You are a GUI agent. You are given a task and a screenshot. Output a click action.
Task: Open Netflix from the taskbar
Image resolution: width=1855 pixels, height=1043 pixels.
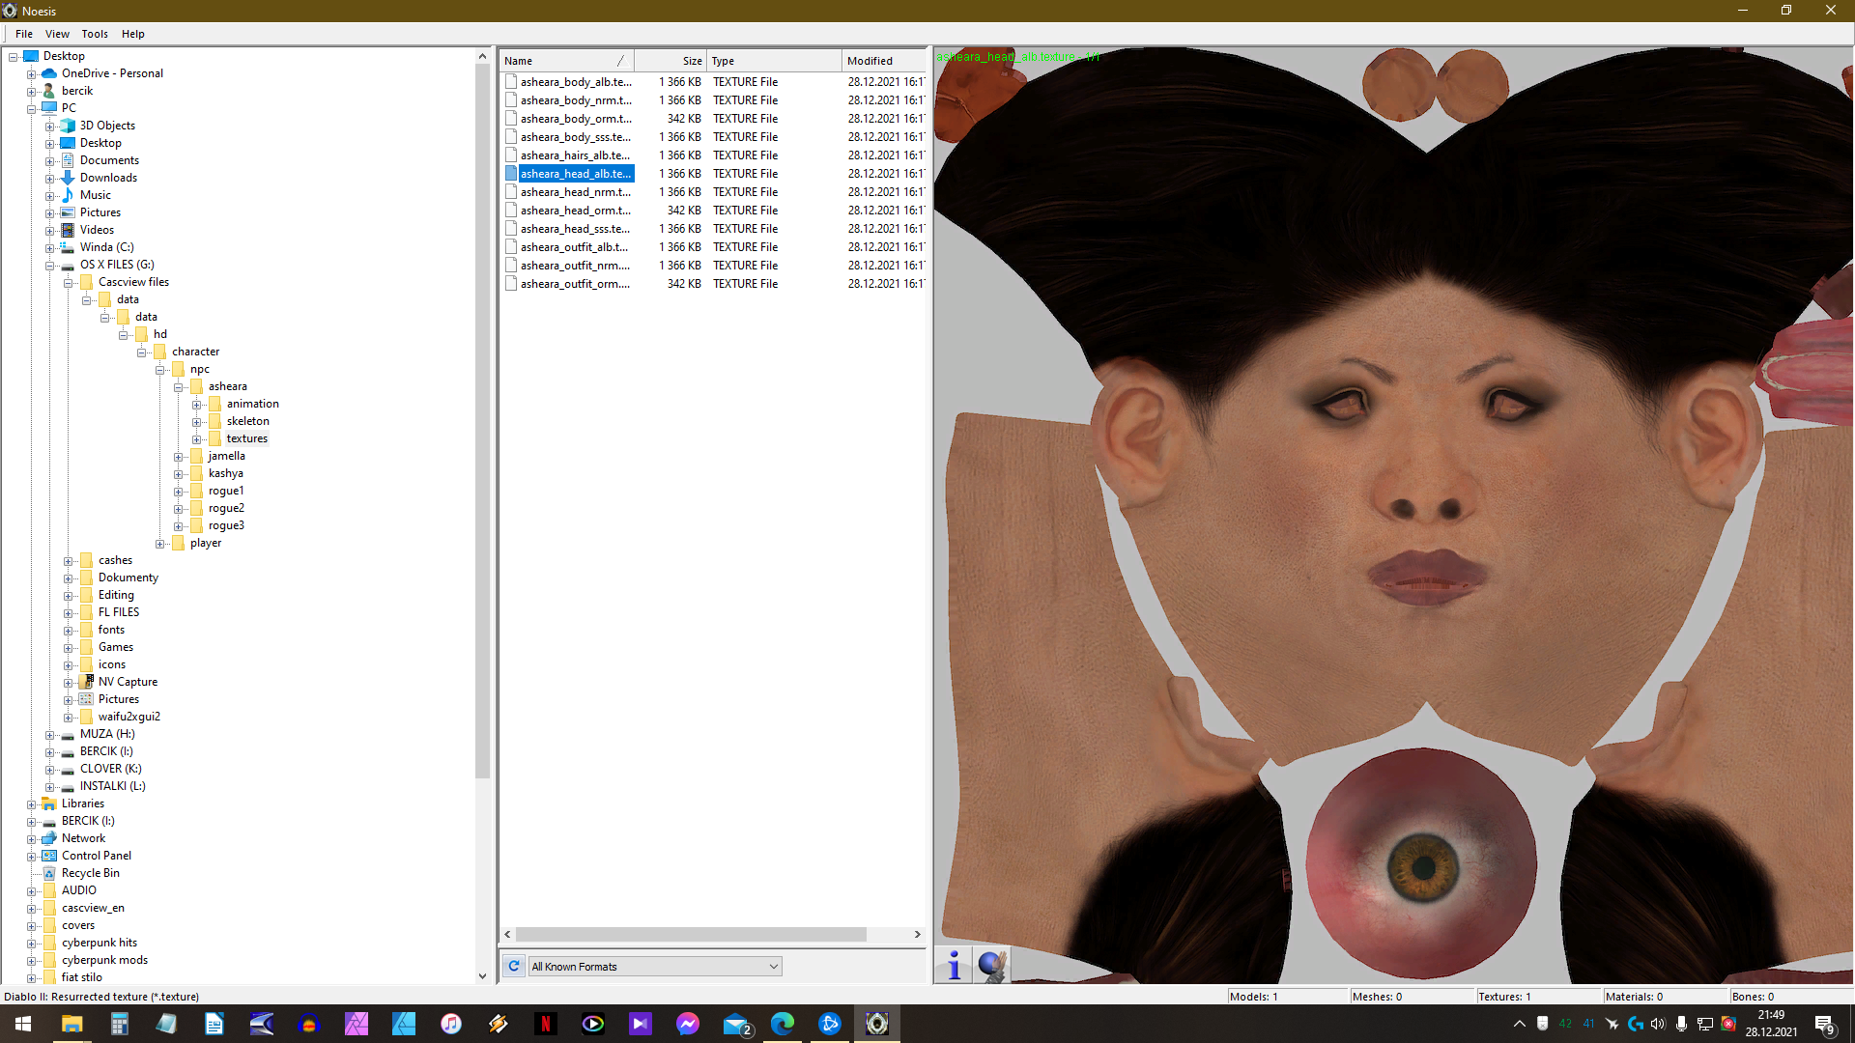point(546,1024)
